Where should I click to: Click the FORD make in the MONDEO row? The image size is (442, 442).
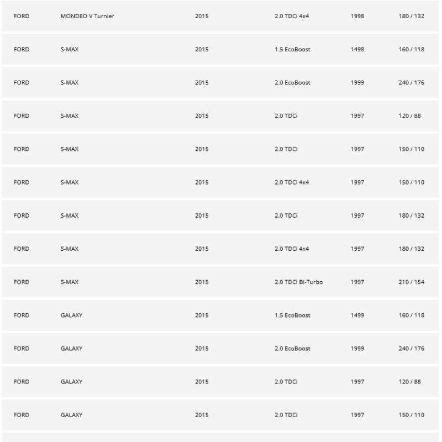pos(21,16)
